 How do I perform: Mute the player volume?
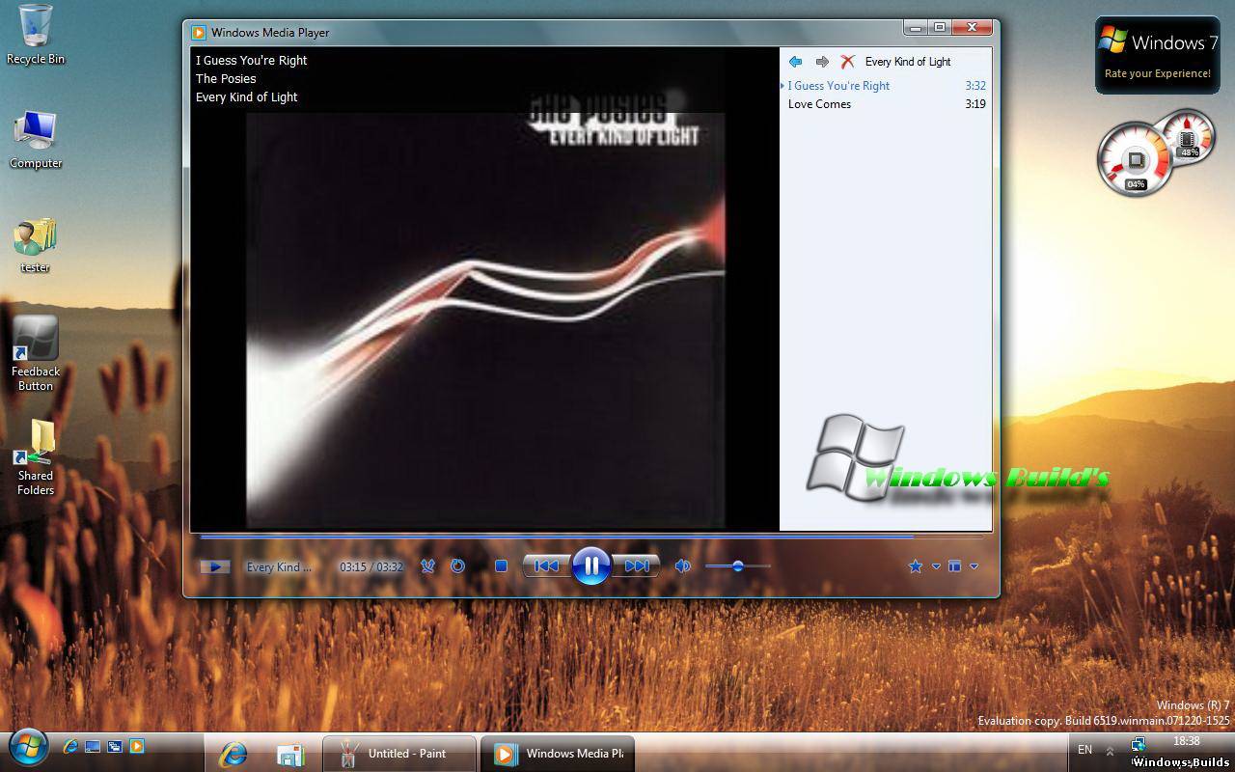tap(683, 566)
